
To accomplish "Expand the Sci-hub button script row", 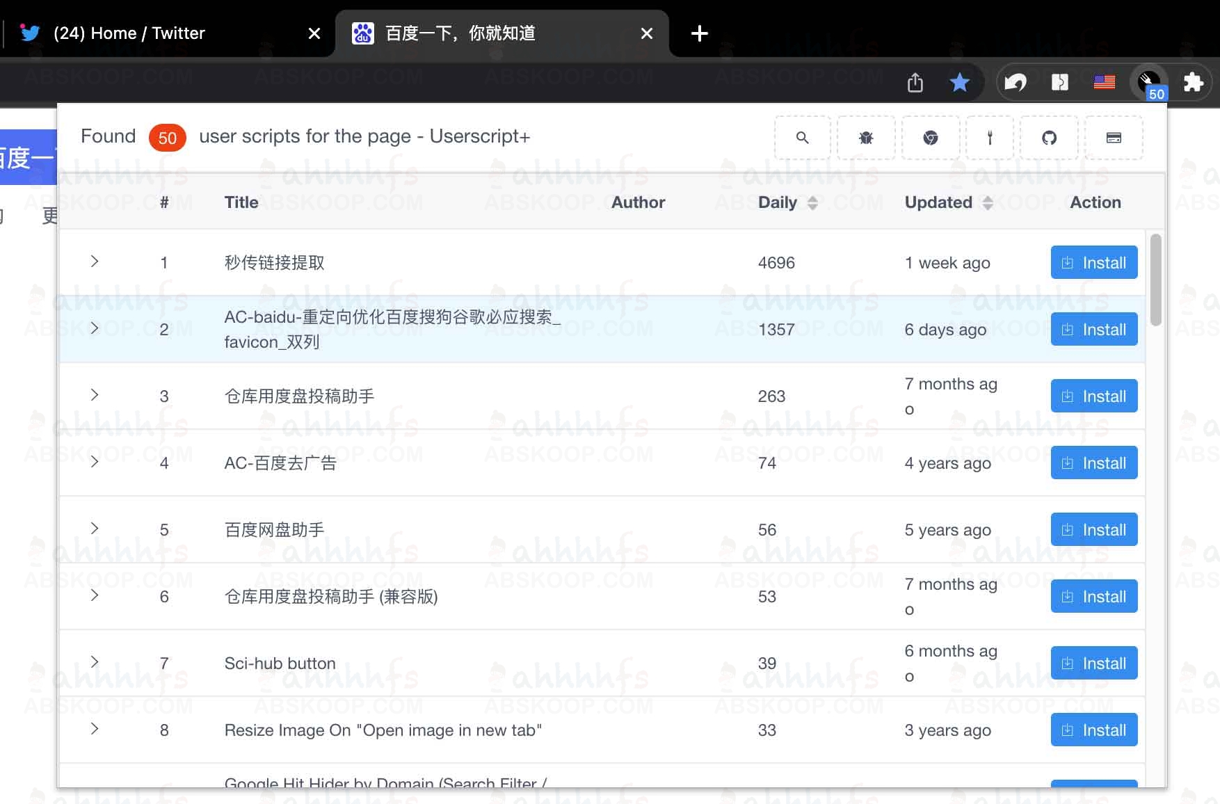I will click(94, 662).
